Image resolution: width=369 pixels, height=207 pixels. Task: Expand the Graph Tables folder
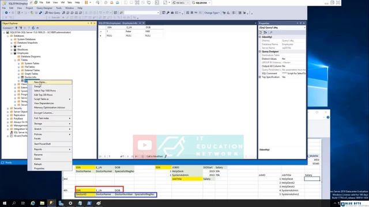tap(19, 74)
